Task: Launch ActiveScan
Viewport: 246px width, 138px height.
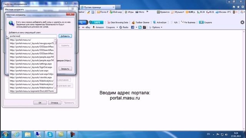Action: tap(160, 23)
